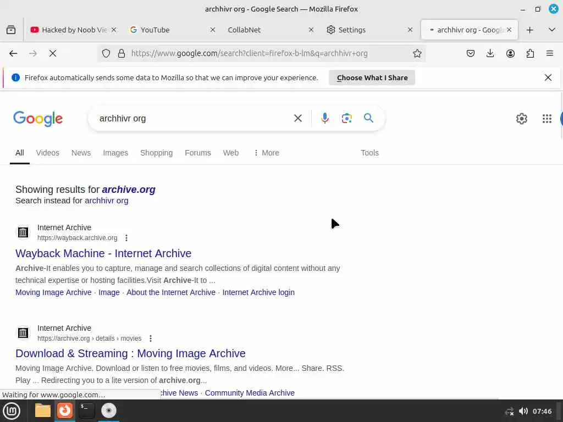
Task: Select the Forums search tab
Action: (x=197, y=153)
